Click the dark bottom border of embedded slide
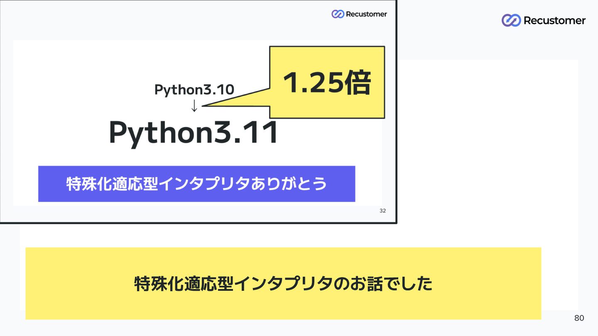Screen dimensions: 598x336 [198, 223]
